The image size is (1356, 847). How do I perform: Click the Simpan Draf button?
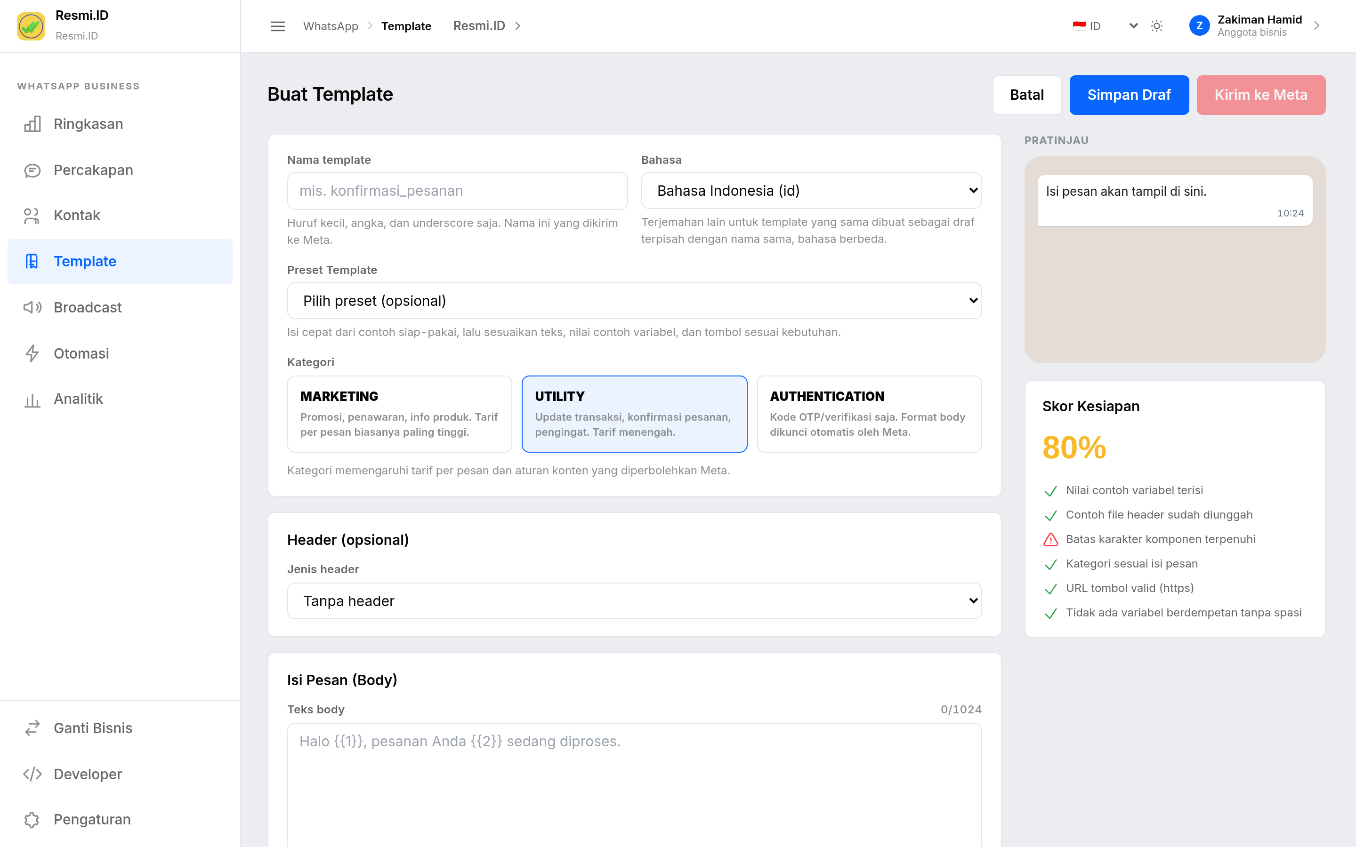1129,95
